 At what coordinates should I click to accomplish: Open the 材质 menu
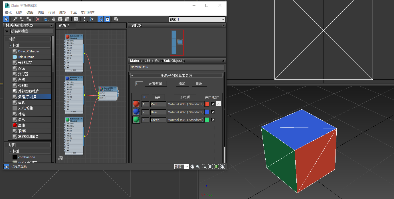click(19, 13)
